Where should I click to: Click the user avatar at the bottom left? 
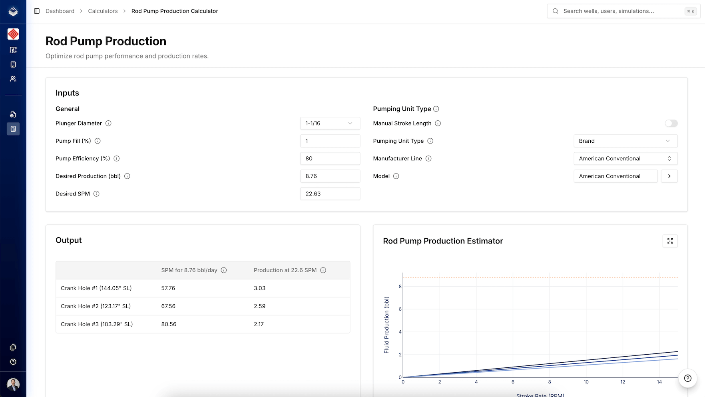coord(13,385)
